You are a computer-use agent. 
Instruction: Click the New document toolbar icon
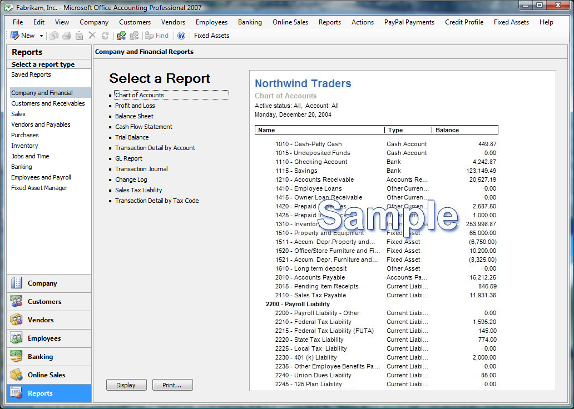(x=14, y=36)
